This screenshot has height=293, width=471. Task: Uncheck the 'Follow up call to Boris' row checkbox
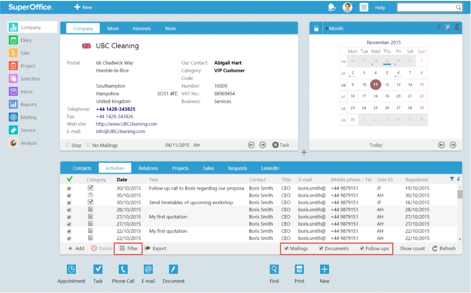click(69, 189)
